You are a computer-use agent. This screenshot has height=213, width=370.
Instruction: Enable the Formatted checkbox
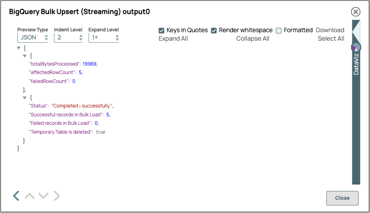[x=279, y=31]
